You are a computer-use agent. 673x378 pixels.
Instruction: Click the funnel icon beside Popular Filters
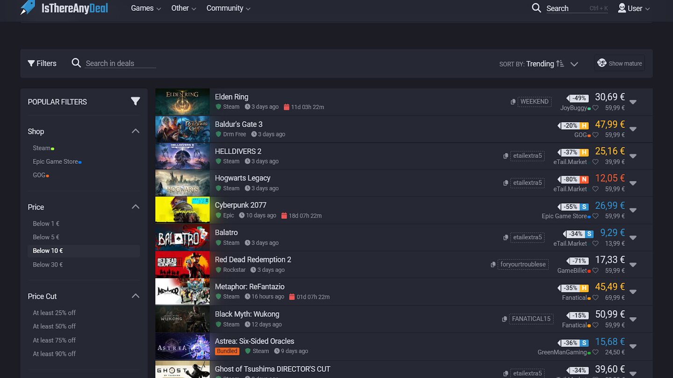135,101
